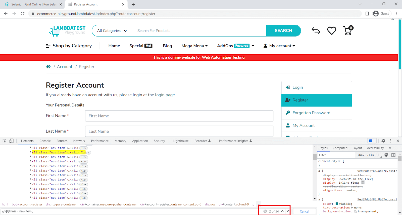Click the styles Filter field

pos(337,155)
